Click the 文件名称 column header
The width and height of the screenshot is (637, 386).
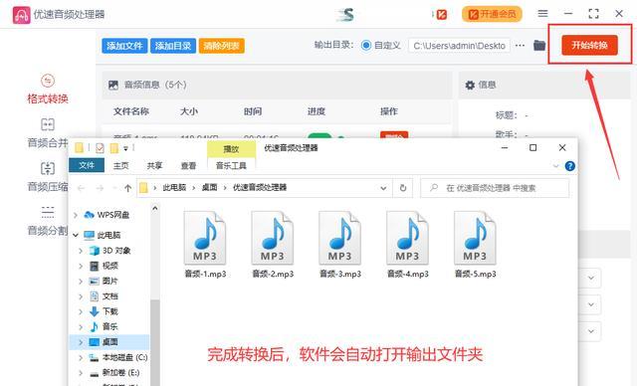point(130,111)
